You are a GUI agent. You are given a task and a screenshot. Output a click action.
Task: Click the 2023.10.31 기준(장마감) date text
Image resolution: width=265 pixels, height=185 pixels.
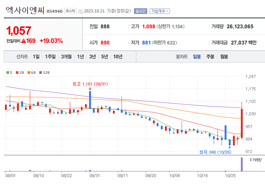[x=107, y=11]
